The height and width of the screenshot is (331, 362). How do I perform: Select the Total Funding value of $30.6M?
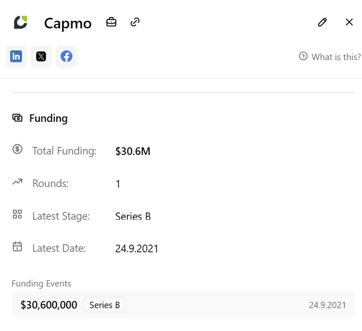tap(133, 151)
